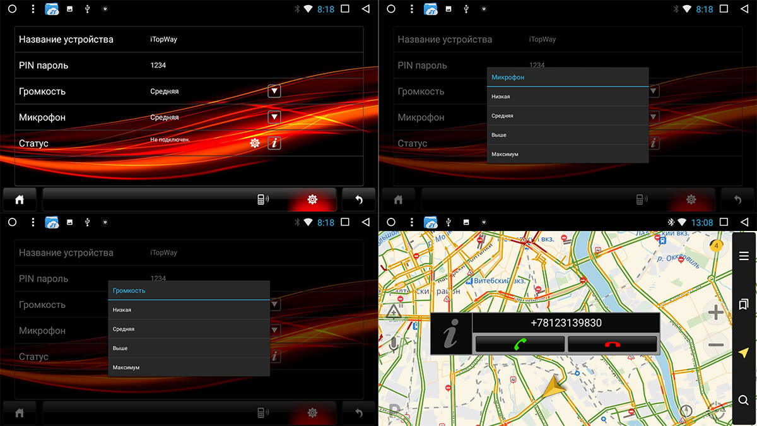This screenshot has width=757, height=426.
Task: Open bookmarks icon on the map sidebar
Action: tap(744, 304)
